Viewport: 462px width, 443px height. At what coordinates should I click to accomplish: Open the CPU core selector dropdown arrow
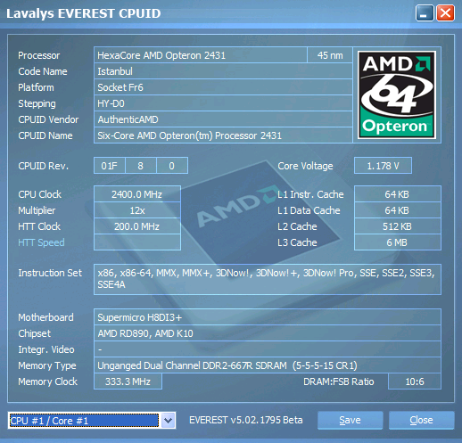169,421
